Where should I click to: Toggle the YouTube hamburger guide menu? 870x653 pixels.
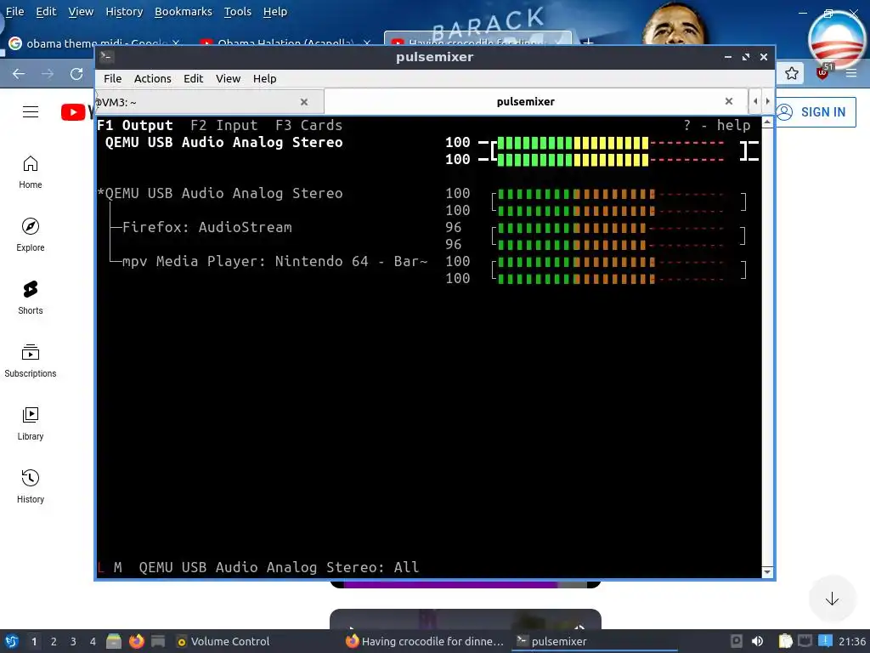(x=31, y=111)
